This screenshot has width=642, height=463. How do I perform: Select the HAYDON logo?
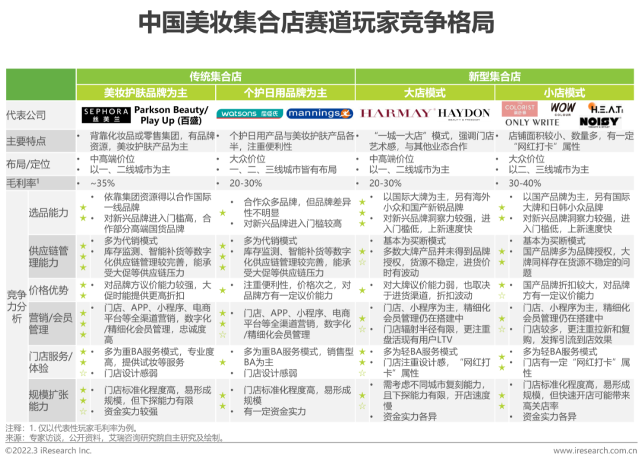(464, 114)
